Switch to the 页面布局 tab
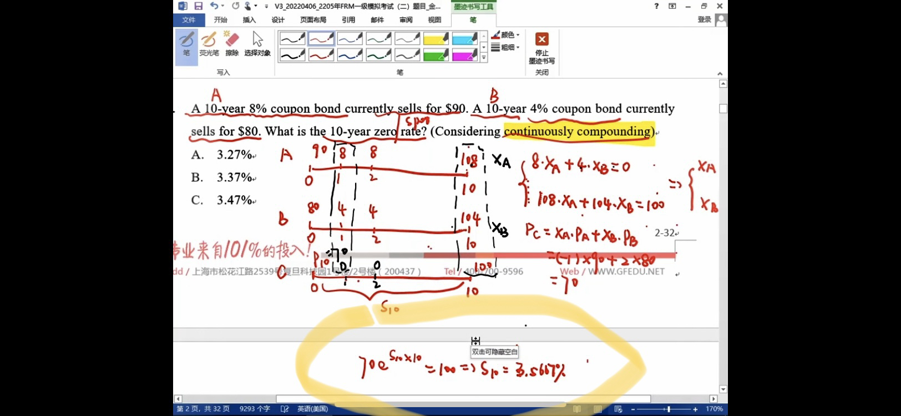 click(313, 20)
